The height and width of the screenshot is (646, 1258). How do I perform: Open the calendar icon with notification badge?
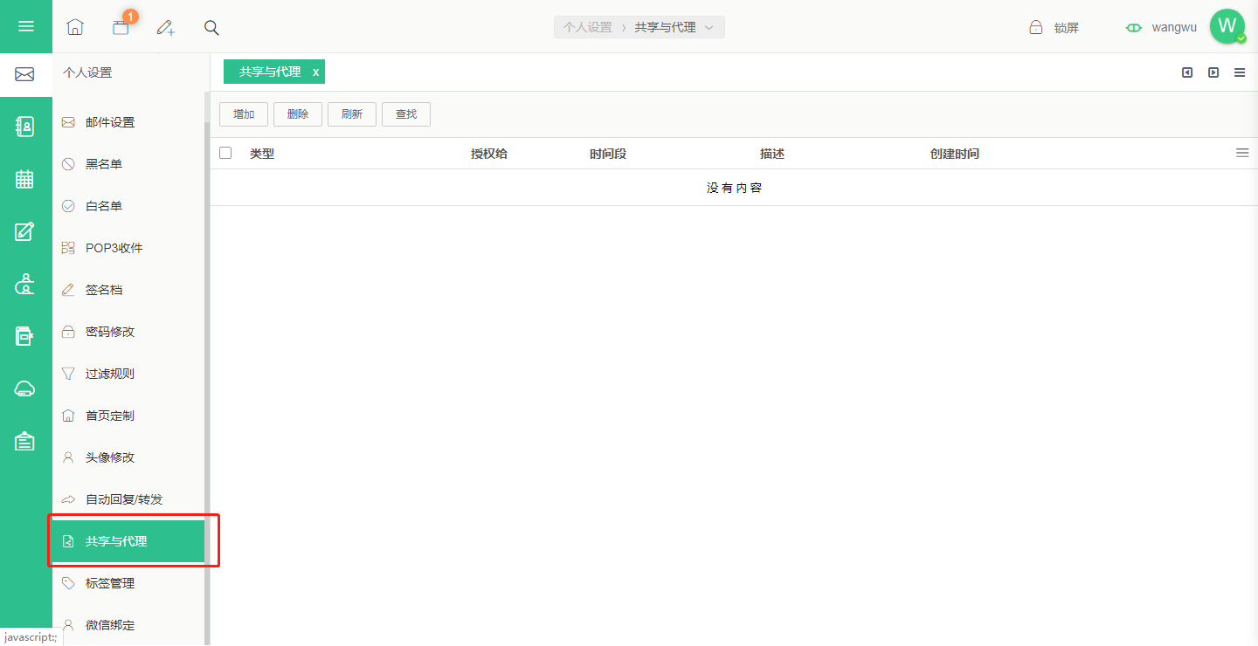click(121, 26)
